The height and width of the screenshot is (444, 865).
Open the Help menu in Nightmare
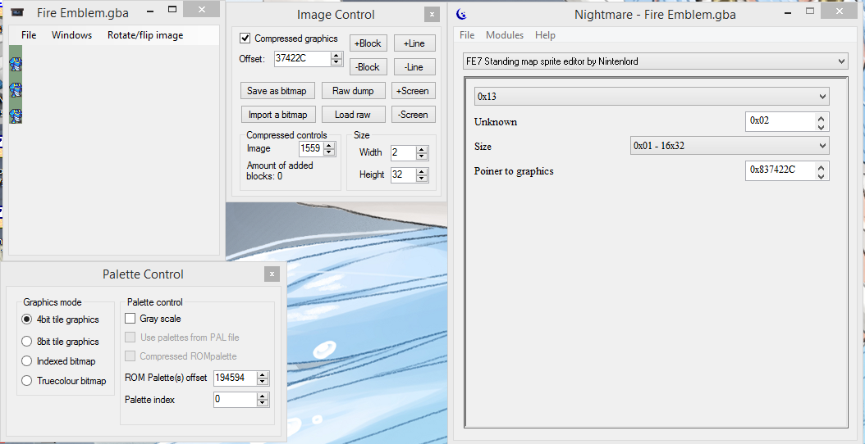545,34
